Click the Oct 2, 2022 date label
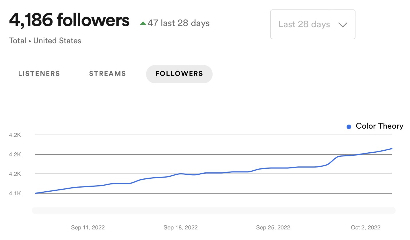Image resolution: width=410 pixels, height=240 pixels. [x=366, y=228]
